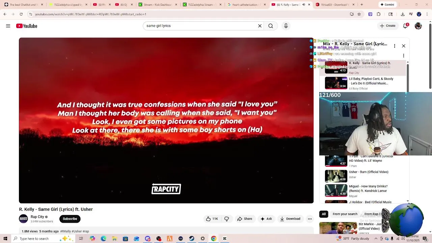Image resolution: width=432 pixels, height=243 pixels.
Task: Open Task View on the taskbar
Action: click(81, 239)
